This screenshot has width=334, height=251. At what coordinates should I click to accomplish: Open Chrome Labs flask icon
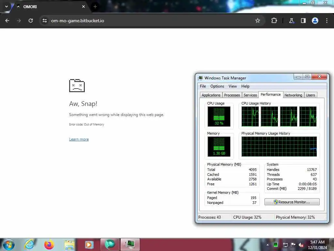[291, 21]
